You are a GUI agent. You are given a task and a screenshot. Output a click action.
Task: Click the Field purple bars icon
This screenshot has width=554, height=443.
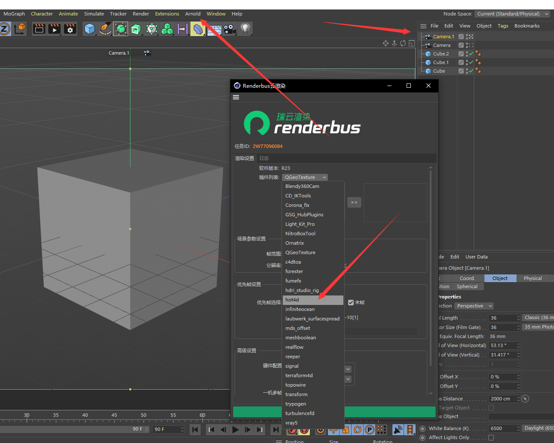pos(183,29)
